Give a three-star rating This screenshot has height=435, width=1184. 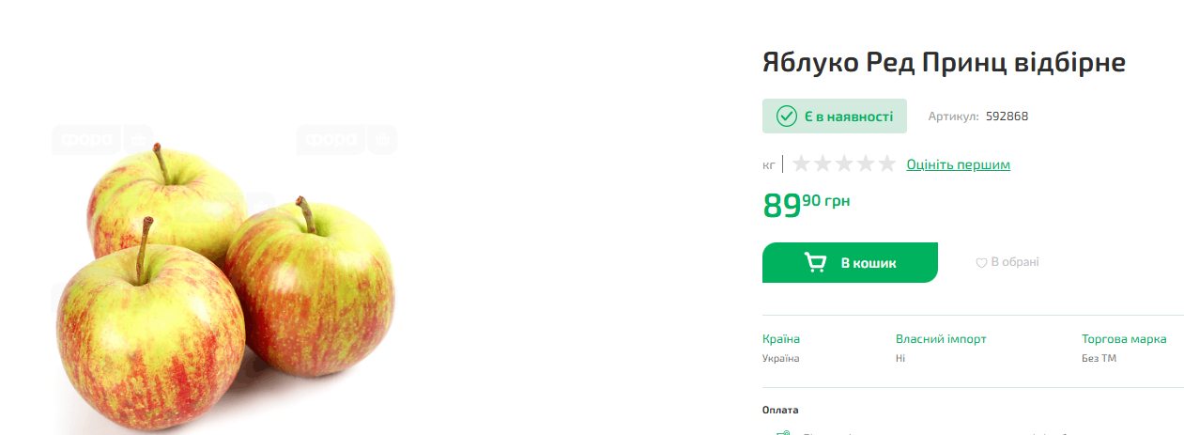pos(844,164)
